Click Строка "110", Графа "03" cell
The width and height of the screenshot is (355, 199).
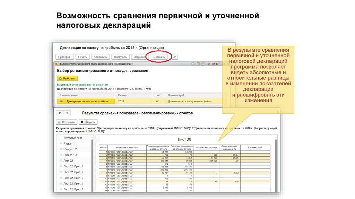(127, 182)
